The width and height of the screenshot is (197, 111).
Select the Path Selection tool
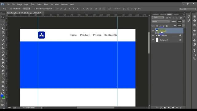click(3, 78)
